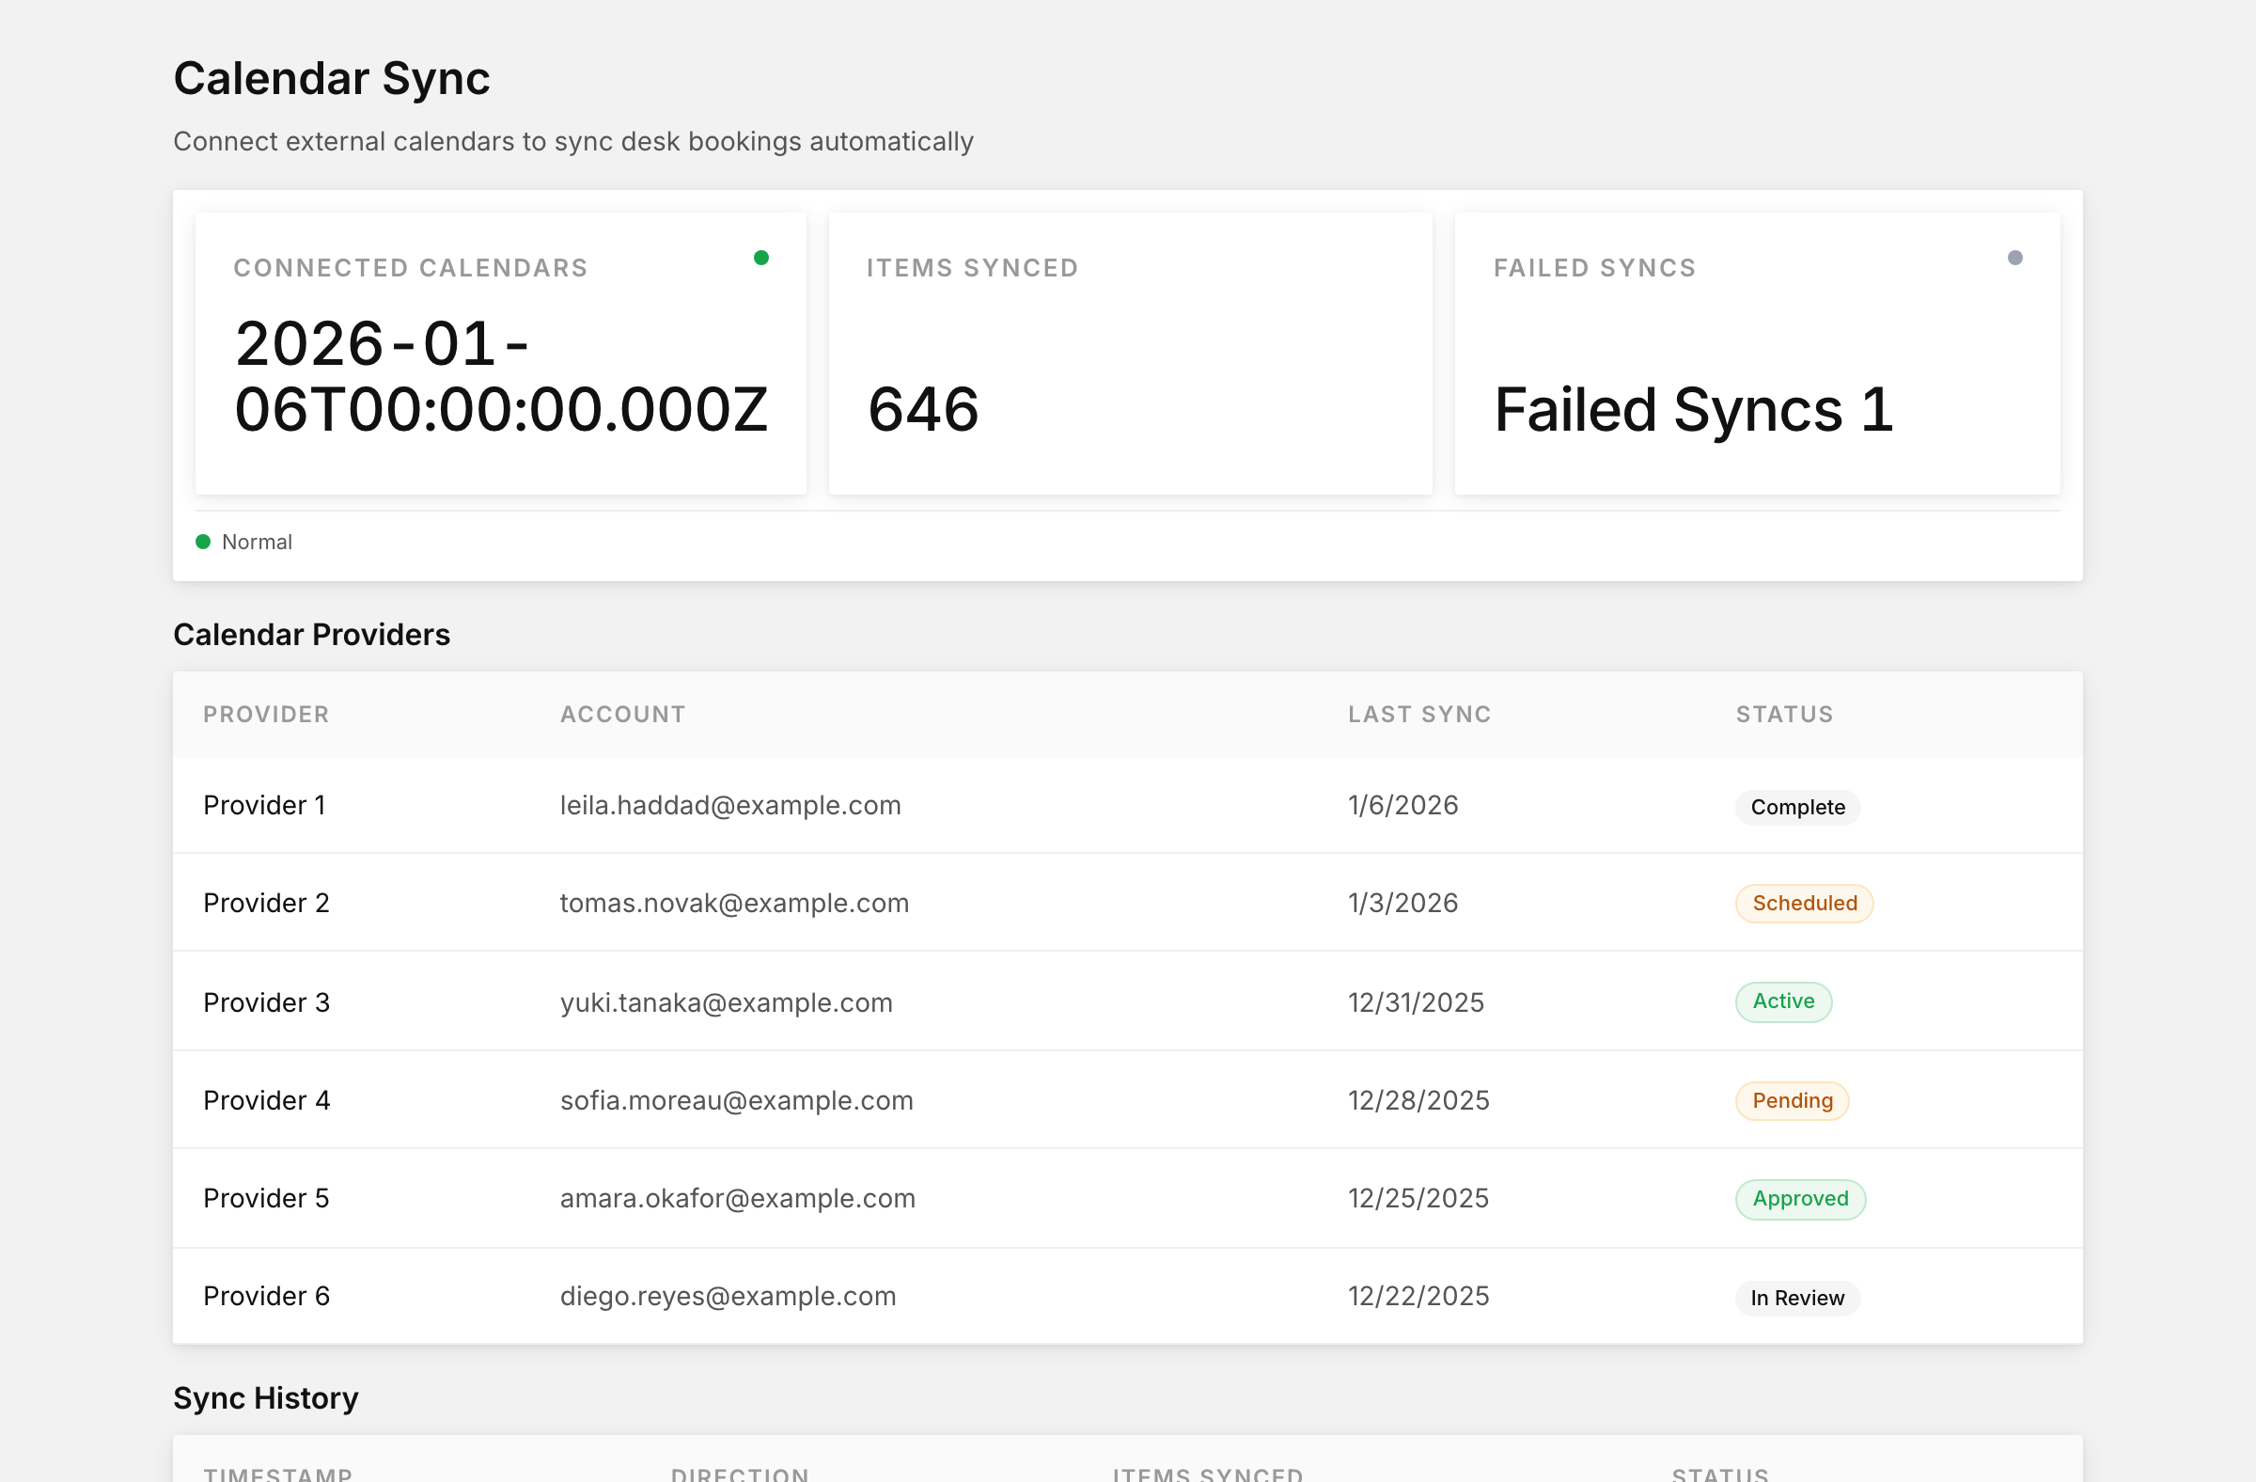
Task: Click diego.reyes@example.com account
Action: [728, 1297]
